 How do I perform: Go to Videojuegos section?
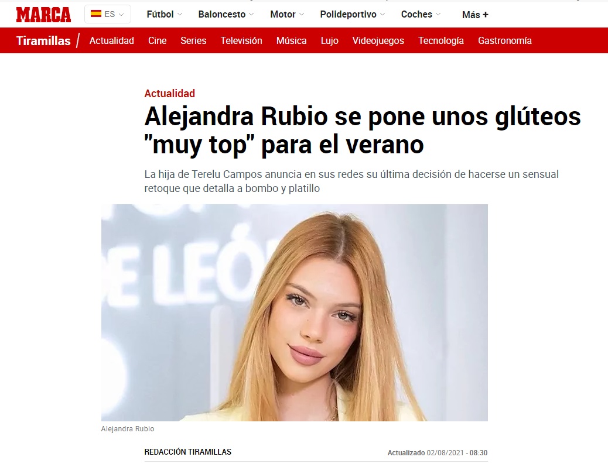[x=378, y=40]
